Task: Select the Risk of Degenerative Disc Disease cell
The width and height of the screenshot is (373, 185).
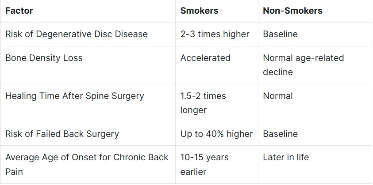Action: [x=77, y=34]
